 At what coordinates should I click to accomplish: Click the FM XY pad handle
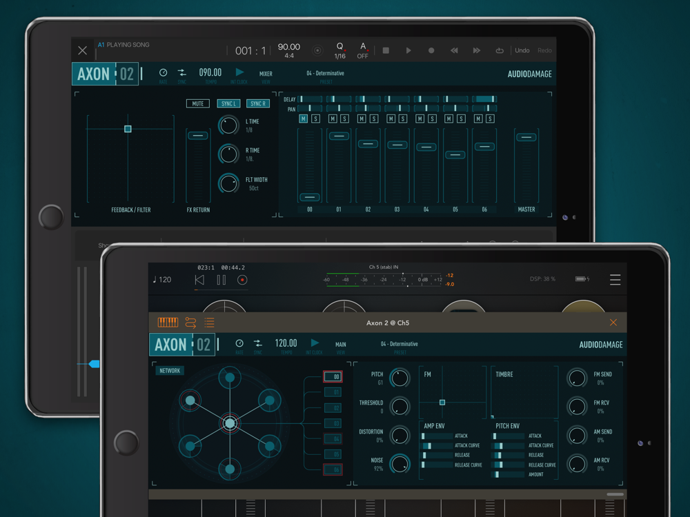pyautogui.click(x=442, y=403)
